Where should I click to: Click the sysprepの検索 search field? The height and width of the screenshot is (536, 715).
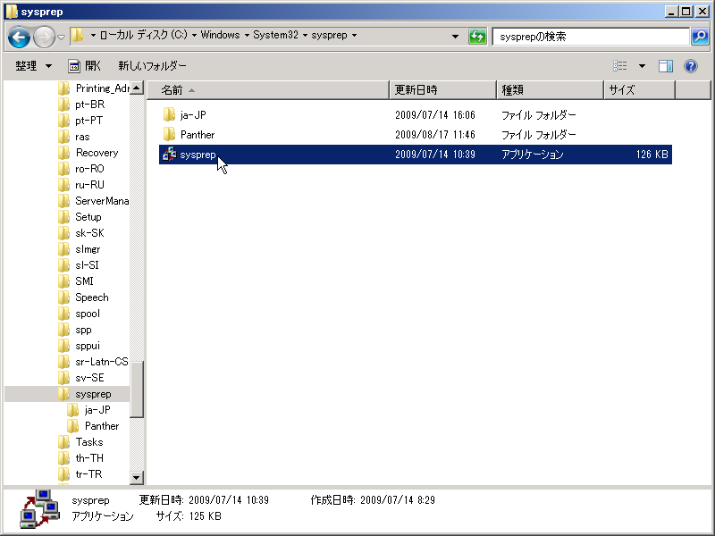click(590, 37)
